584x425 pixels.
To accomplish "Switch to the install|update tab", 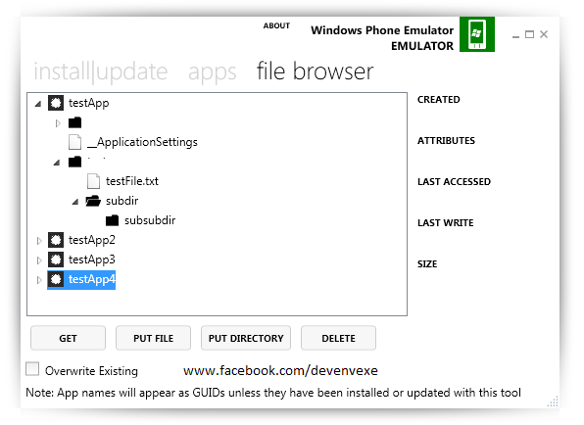I will pyautogui.click(x=101, y=71).
